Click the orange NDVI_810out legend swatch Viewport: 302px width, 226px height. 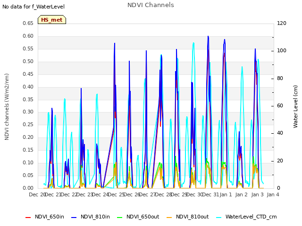click(169, 218)
